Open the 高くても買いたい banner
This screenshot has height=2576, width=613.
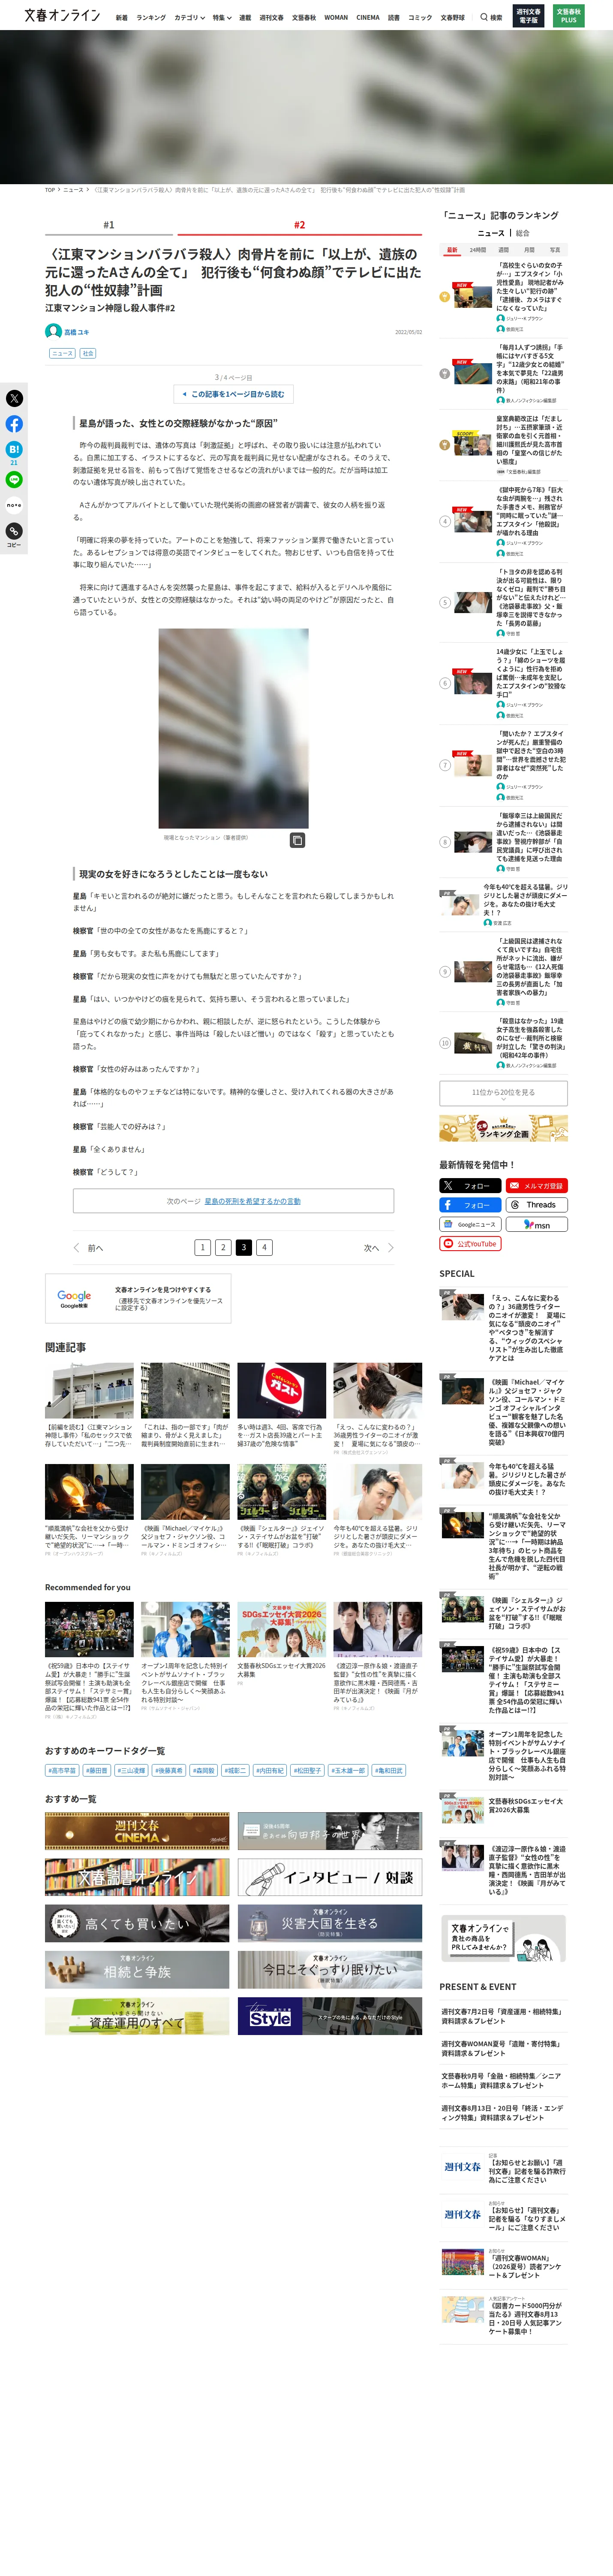137,1923
